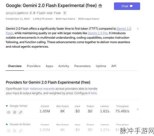The height and width of the screenshot is (136, 154).
Task: Click Google Vertex max output value 8K
Action: coord(62,111)
